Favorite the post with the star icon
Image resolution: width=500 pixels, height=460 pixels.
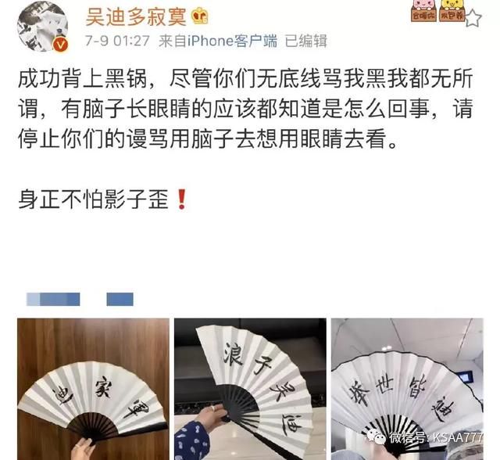[x=473, y=18]
